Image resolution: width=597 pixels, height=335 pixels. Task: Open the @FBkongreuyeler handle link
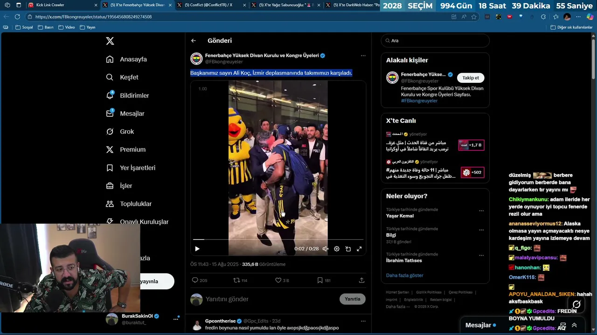point(224,61)
